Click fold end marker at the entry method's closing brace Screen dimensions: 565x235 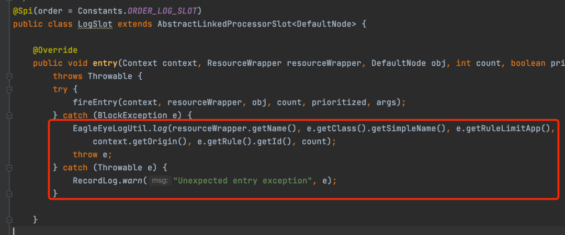[9, 219]
